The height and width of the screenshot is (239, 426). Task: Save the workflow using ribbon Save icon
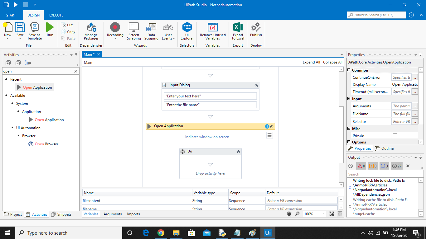(20, 27)
